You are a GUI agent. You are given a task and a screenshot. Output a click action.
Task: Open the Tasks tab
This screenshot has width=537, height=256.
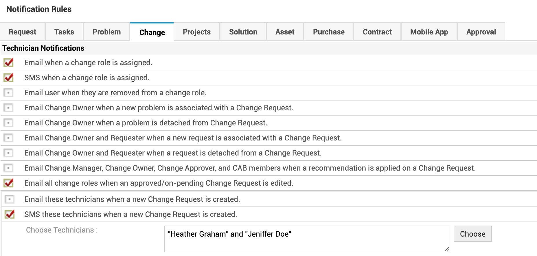coord(64,32)
